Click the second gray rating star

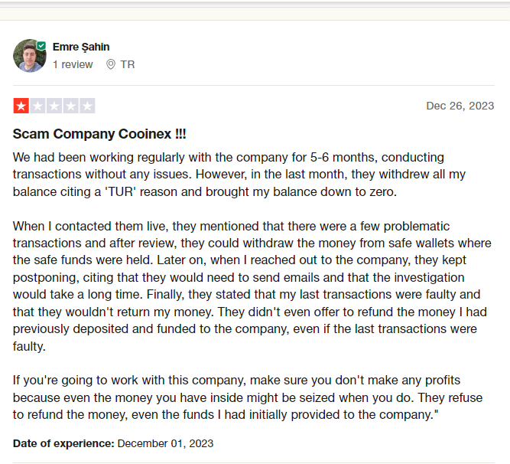coord(37,106)
